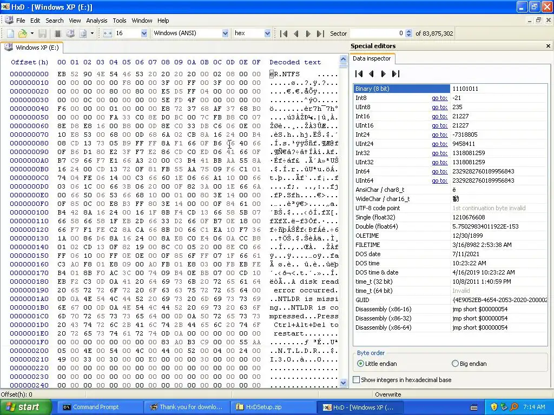Click the go to link for Int8
The width and height of the screenshot is (554, 415).
click(439, 98)
